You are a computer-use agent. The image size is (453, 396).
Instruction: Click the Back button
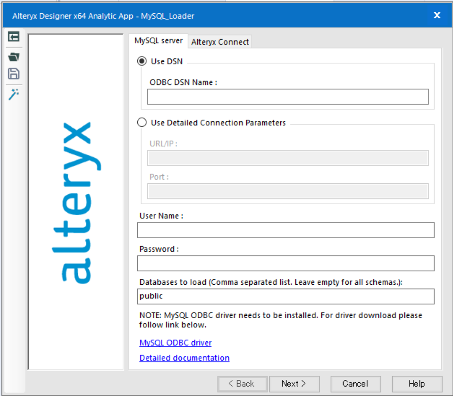pyautogui.click(x=242, y=384)
